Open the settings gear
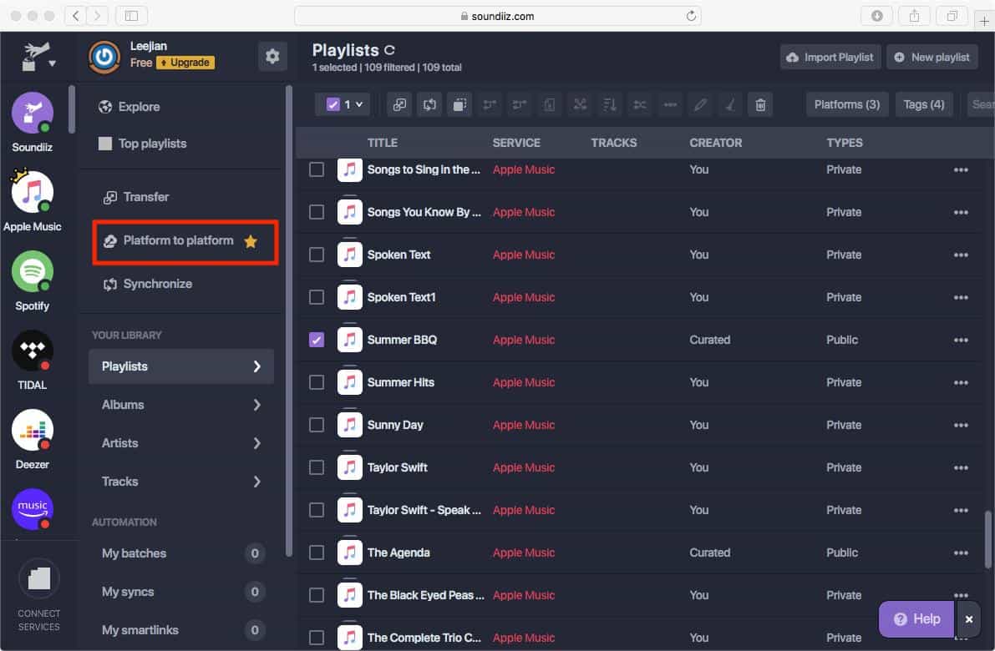Viewport: 995px width, 651px height. [273, 57]
